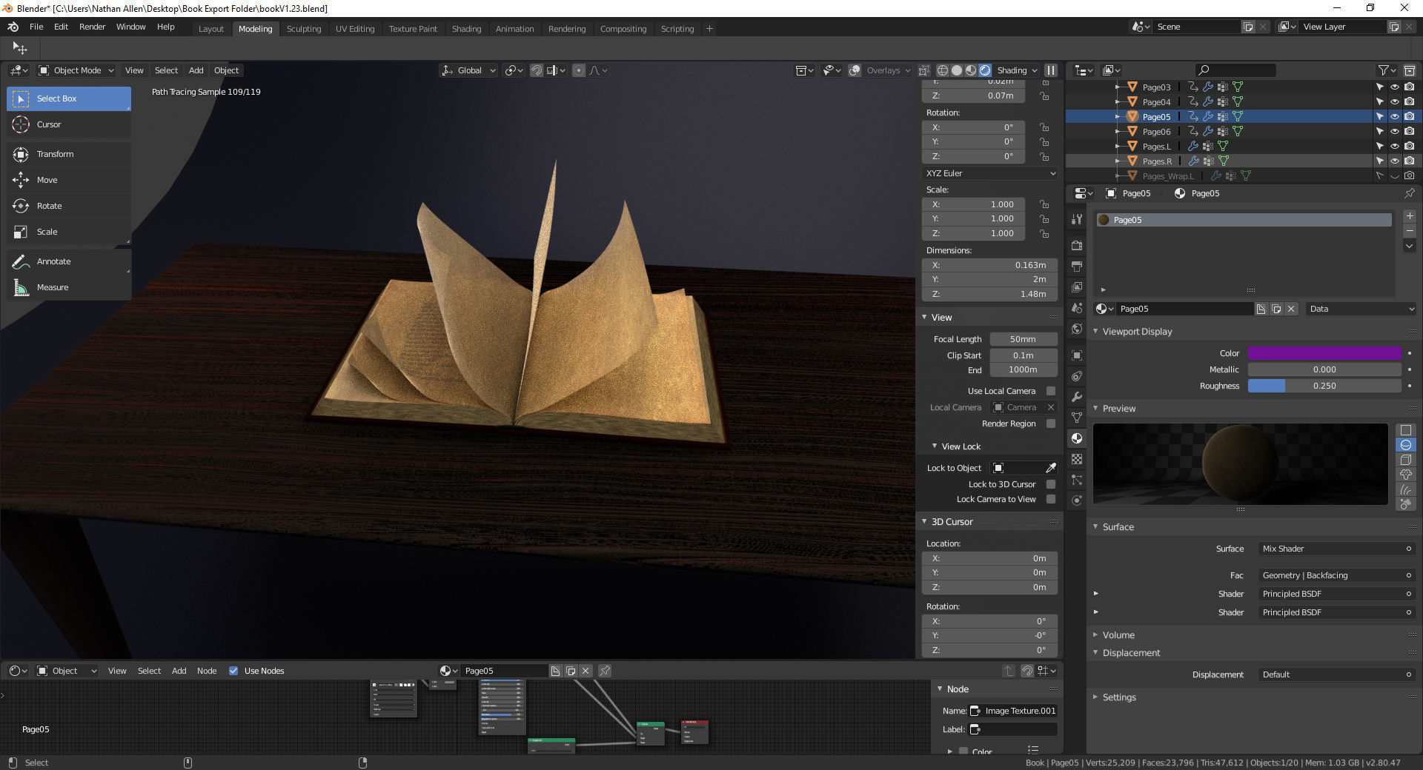Open the Texture properties tab icon
This screenshot has height=770, width=1423.
[1077, 459]
